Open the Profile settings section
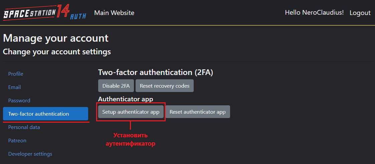This screenshot has height=164, width=375. point(16,74)
